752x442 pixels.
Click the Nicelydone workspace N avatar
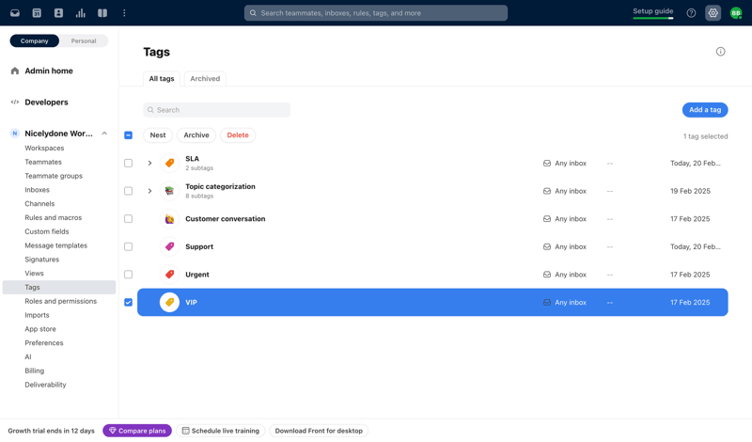point(15,134)
